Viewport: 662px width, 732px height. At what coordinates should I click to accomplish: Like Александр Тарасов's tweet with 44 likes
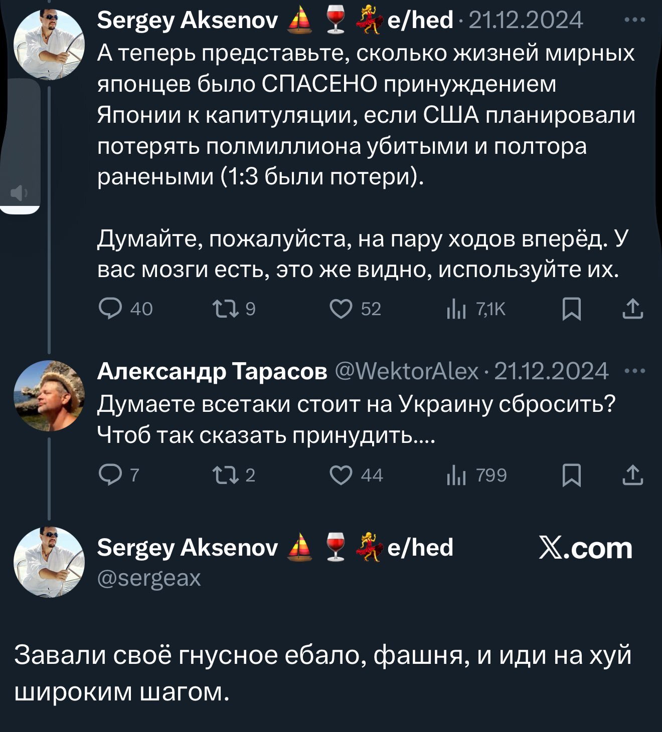(x=341, y=475)
